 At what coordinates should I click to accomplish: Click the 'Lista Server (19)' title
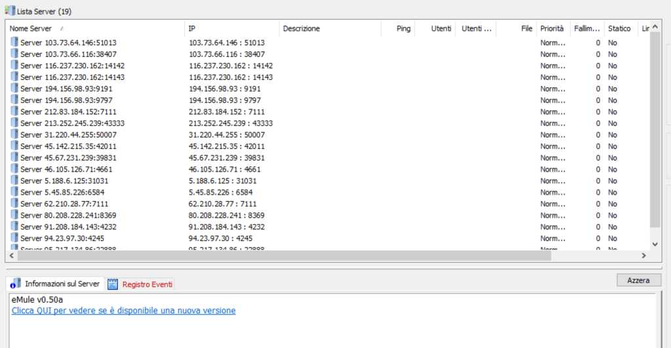click(x=44, y=12)
